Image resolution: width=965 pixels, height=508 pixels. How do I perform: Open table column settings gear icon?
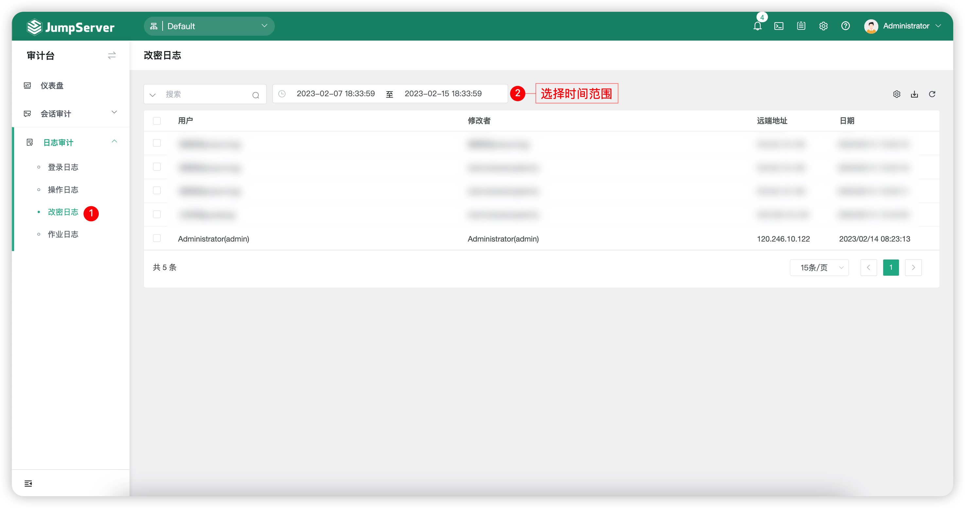point(896,94)
